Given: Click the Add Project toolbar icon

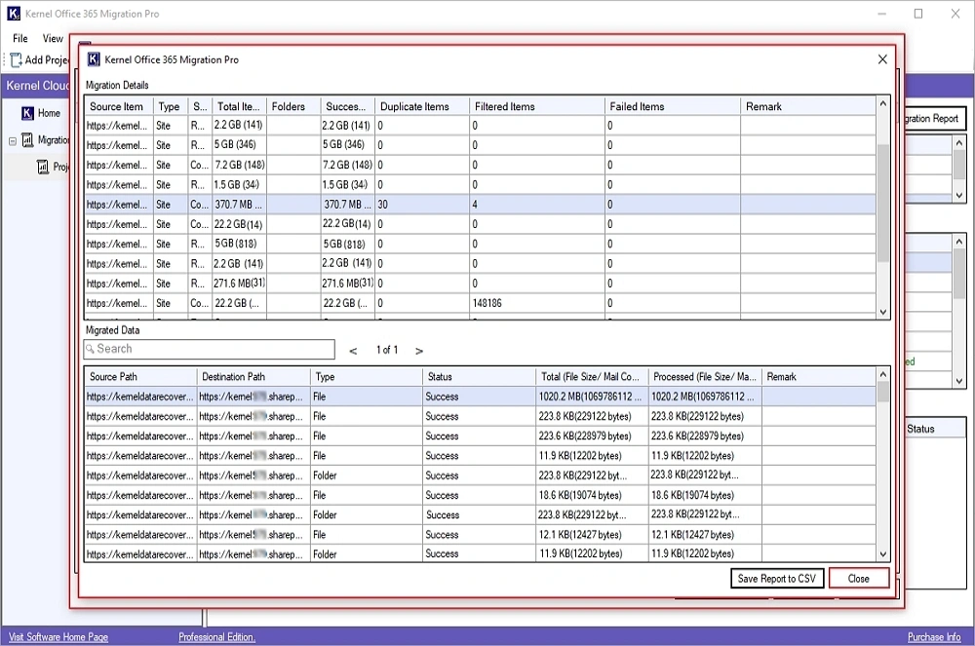Looking at the screenshot, I should [16, 59].
